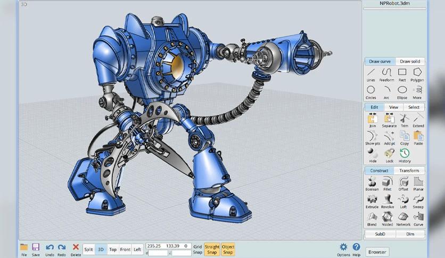Open Options gear icon

coord(343,249)
